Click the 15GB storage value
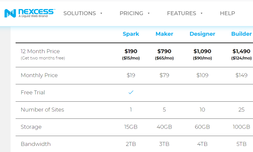This screenshot has width=253, height=152. pos(131,127)
